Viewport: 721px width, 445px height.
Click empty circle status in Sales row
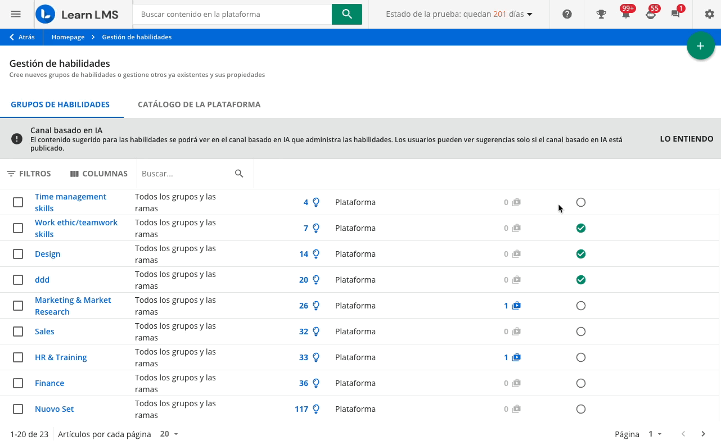point(581,332)
